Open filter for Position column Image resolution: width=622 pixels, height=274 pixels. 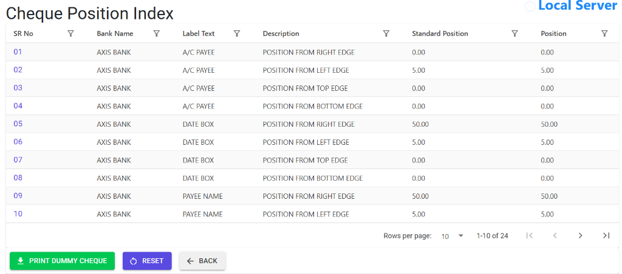(604, 34)
